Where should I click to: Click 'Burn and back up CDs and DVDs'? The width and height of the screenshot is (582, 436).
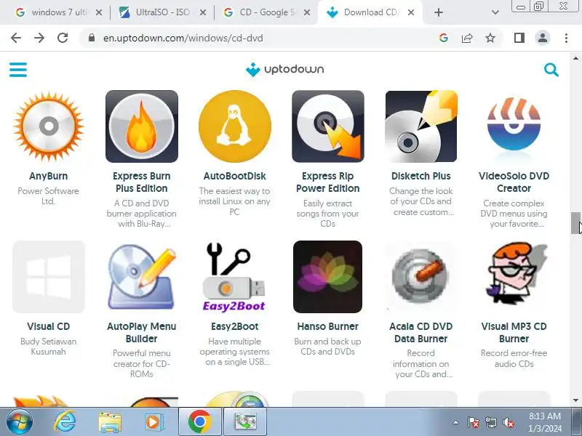[x=328, y=347]
